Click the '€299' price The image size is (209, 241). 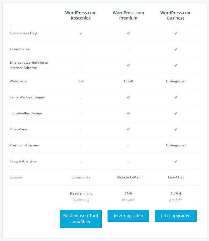click(176, 194)
